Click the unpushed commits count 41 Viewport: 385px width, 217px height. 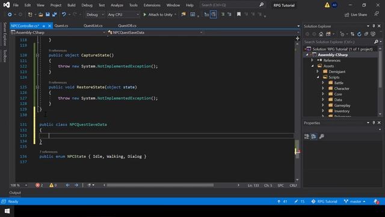282,201
